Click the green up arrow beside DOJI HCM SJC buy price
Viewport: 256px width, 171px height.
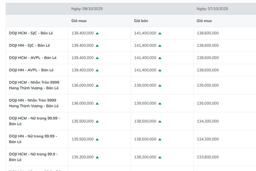pos(97,33)
